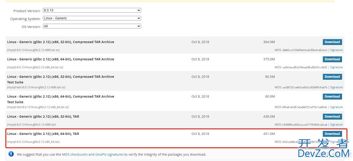Open the Product Version dropdown
The width and height of the screenshot is (353, 161).
92,11
